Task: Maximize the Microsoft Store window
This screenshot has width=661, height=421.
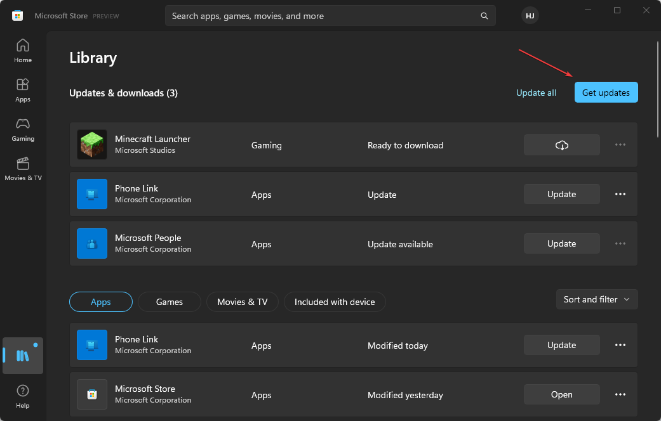Action: pyautogui.click(x=617, y=10)
